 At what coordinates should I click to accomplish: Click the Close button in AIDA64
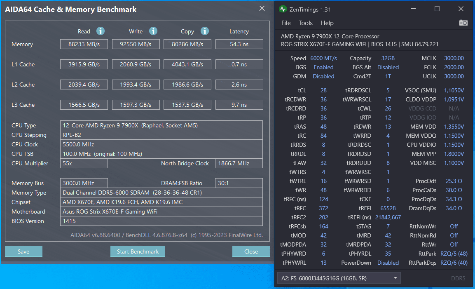tap(251, 251)
